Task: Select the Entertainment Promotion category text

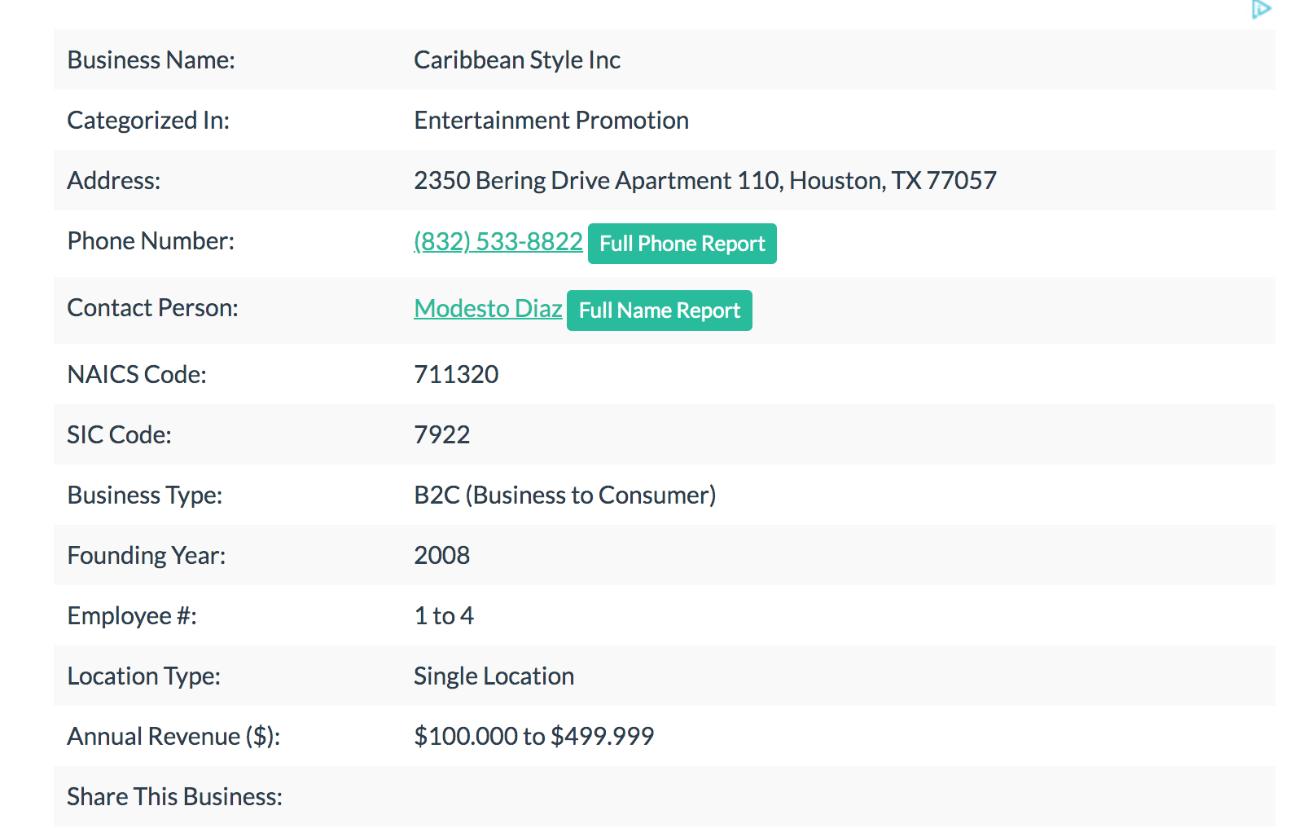Action: 551,121
